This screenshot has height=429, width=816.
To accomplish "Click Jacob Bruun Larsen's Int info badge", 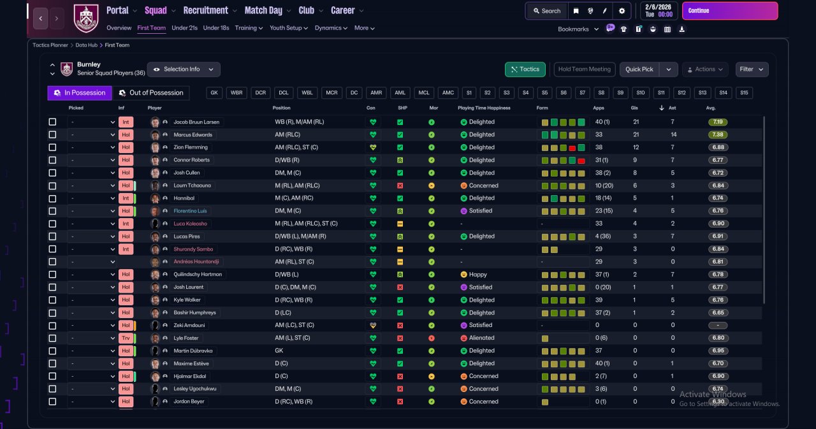I will point(126,122).
